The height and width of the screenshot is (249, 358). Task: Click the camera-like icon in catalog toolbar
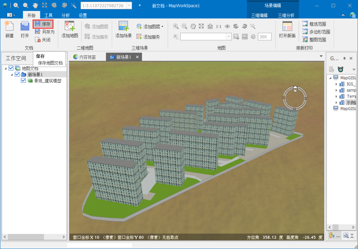(340, 69)
